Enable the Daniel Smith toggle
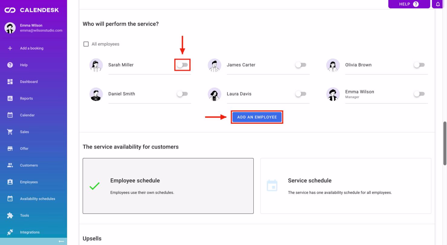This screenshot has height=245, width=447. (182, 94)
